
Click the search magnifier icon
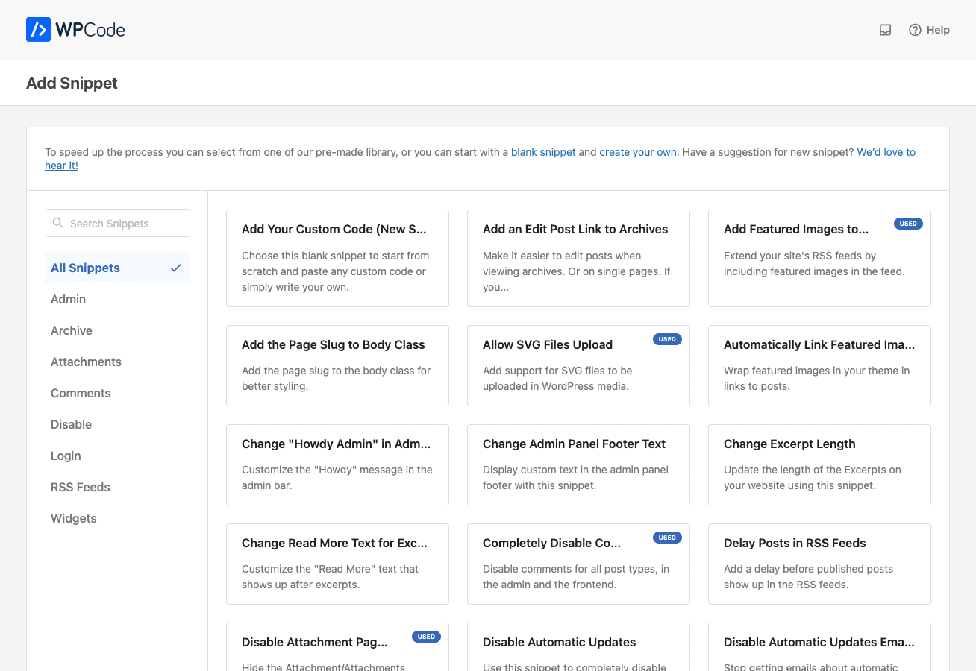[x=58, y=223]
